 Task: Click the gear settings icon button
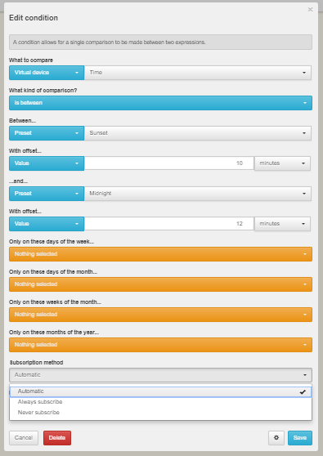[x=276, y=438]
